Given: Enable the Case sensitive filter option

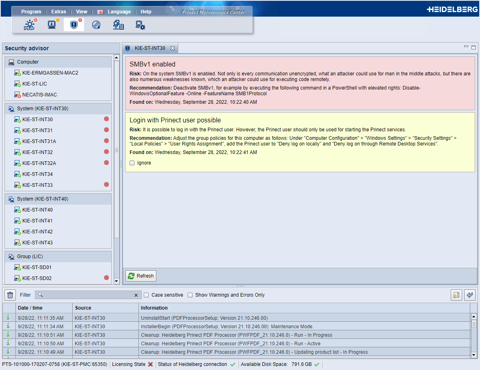Looking at the screenshot, I should [x=146, y=295].
